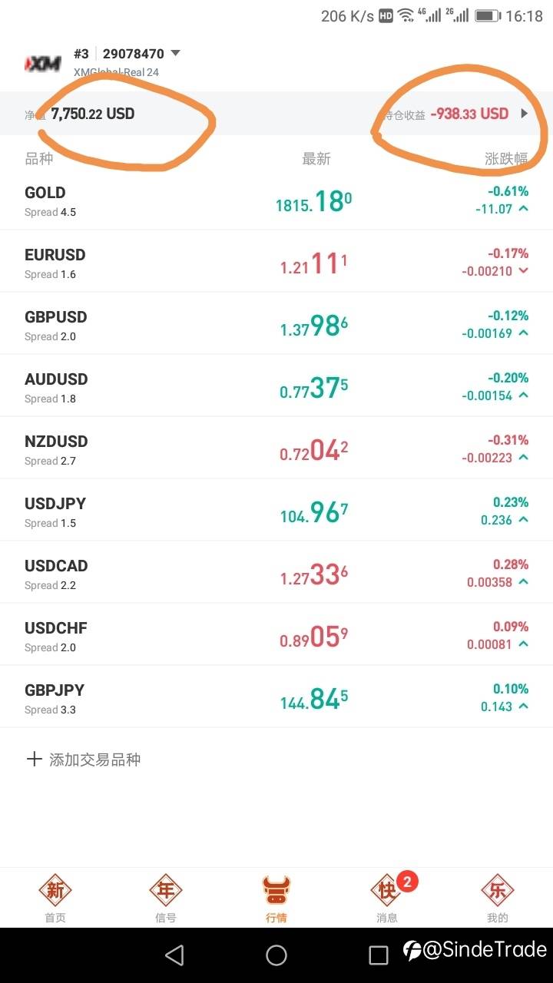The width and height of the screenshot is (553, 983).
Task: Sort by 最新 price column header
Action: [x=316, y=159]
